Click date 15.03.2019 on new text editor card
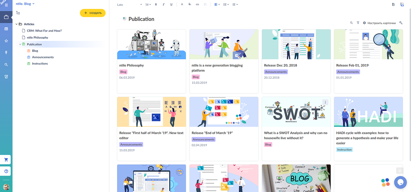411x192 pixels. point(127,150)
